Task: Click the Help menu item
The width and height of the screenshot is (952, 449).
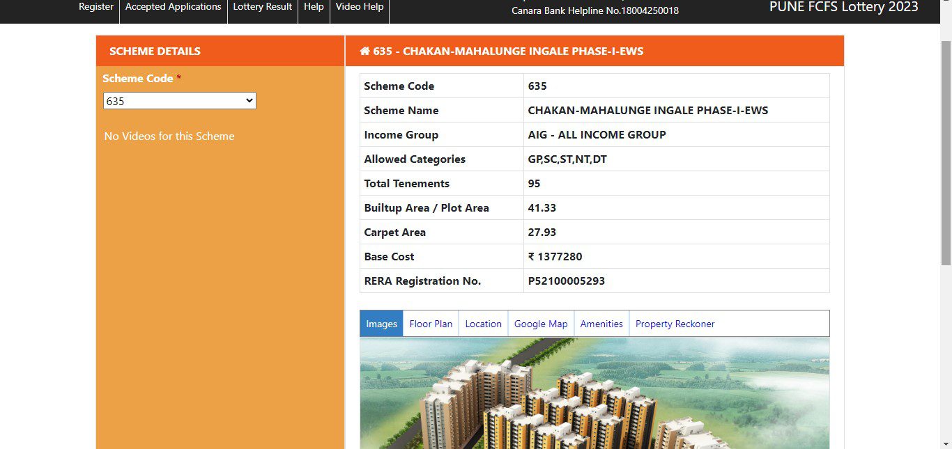Action: (x=313, y=6)
